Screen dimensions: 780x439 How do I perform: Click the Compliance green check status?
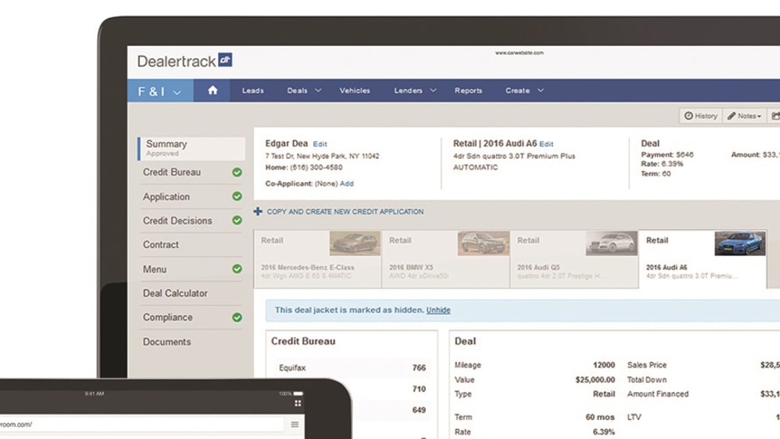click(237, 317)
